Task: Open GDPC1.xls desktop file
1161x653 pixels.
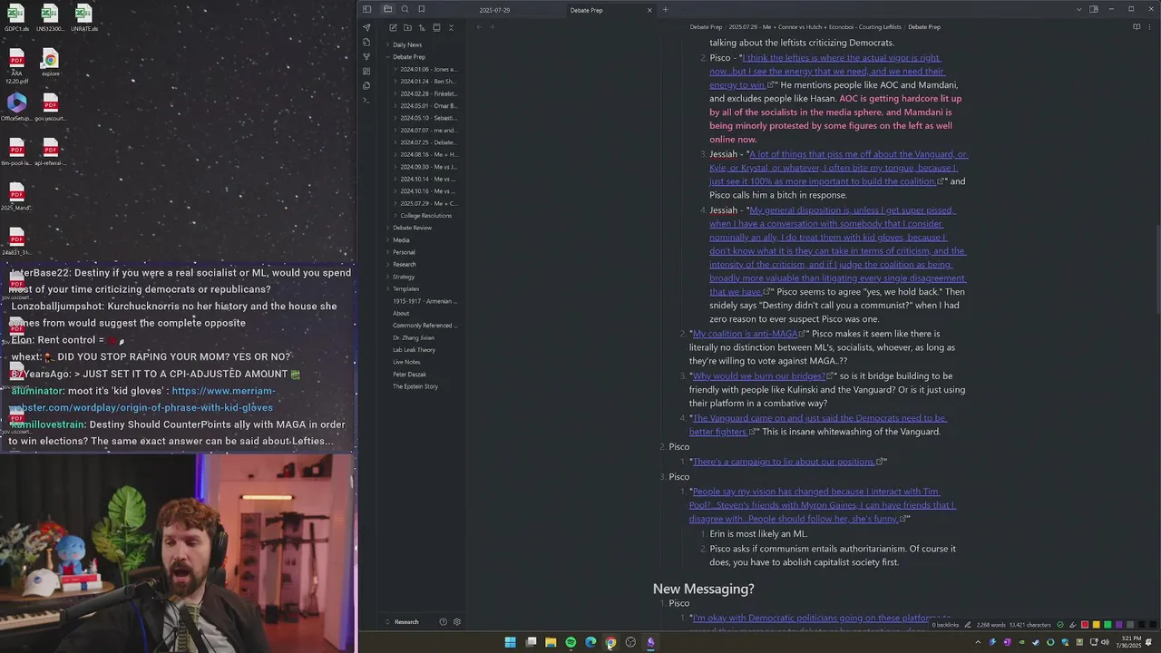Action: 16,17
